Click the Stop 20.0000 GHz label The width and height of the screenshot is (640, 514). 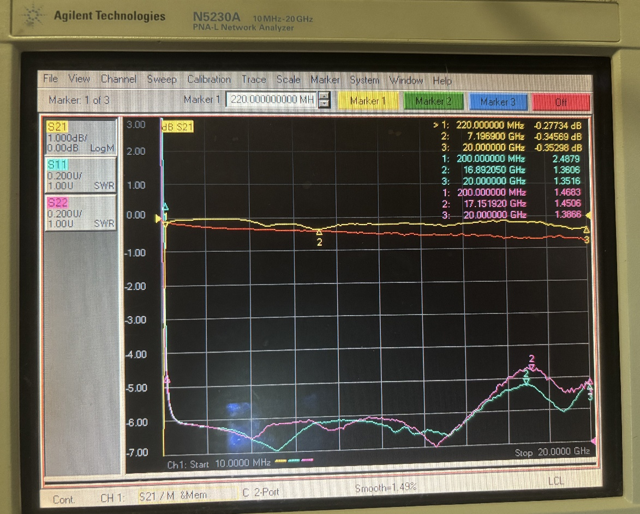(x=552, y=453)
